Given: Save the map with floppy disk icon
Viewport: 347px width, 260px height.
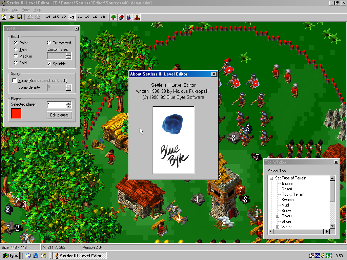Looking at the screenshot, I should [x=19, y=17].
